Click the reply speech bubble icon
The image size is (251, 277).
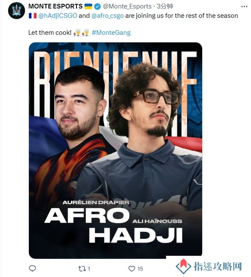[x=32, y=269]
